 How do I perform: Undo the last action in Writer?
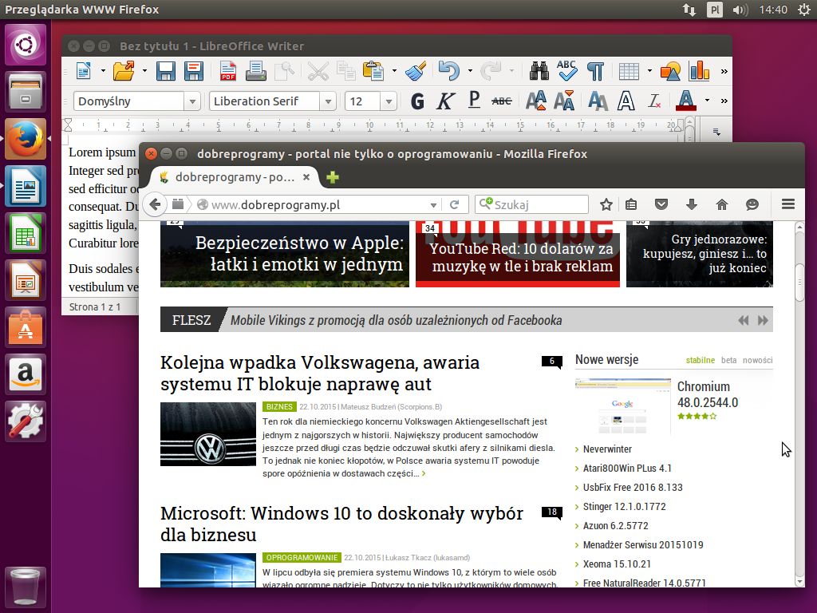[x=448, y=71]
